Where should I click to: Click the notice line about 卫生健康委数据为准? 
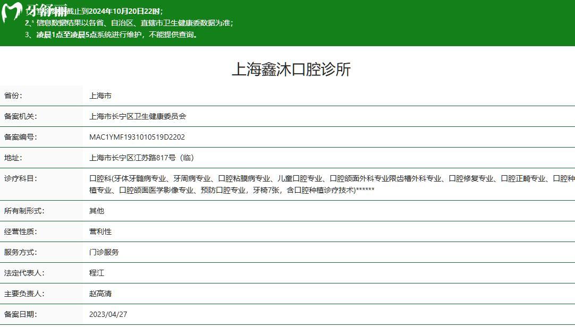click(x=129, y=23)
